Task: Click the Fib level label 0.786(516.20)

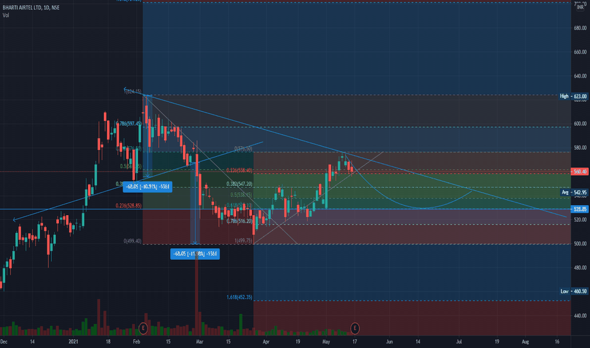Action: 239,221
